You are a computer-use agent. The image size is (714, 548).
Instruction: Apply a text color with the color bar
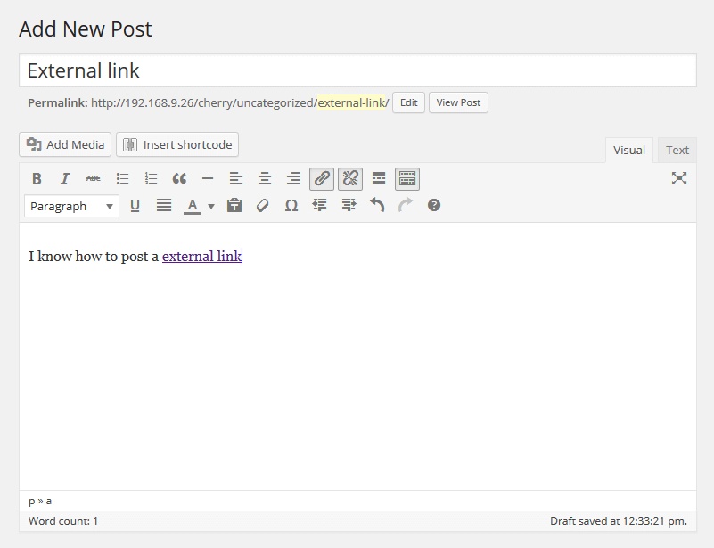coord(193,205)
